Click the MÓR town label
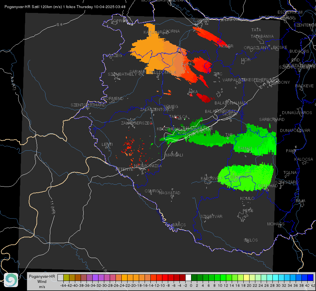This screenshot has width=316, height=291. 246,60
